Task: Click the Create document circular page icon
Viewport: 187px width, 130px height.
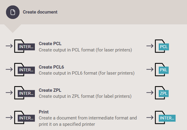Action: pos(13,12)
